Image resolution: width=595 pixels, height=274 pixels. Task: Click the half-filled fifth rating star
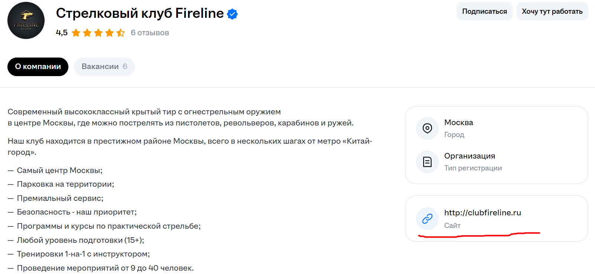[121, 33]
